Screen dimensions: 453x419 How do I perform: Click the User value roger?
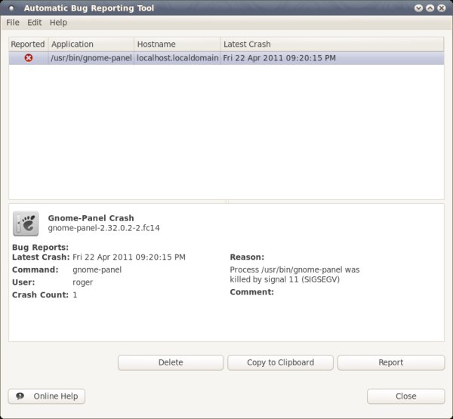[82, 282]
